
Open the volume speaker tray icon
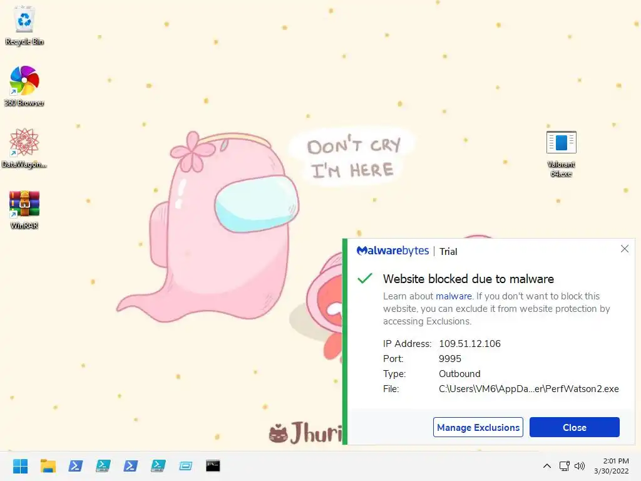pos(580,466)
